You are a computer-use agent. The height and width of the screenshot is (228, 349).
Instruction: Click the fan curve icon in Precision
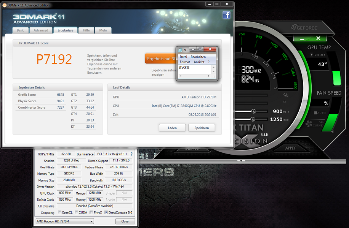pos(309,123)
